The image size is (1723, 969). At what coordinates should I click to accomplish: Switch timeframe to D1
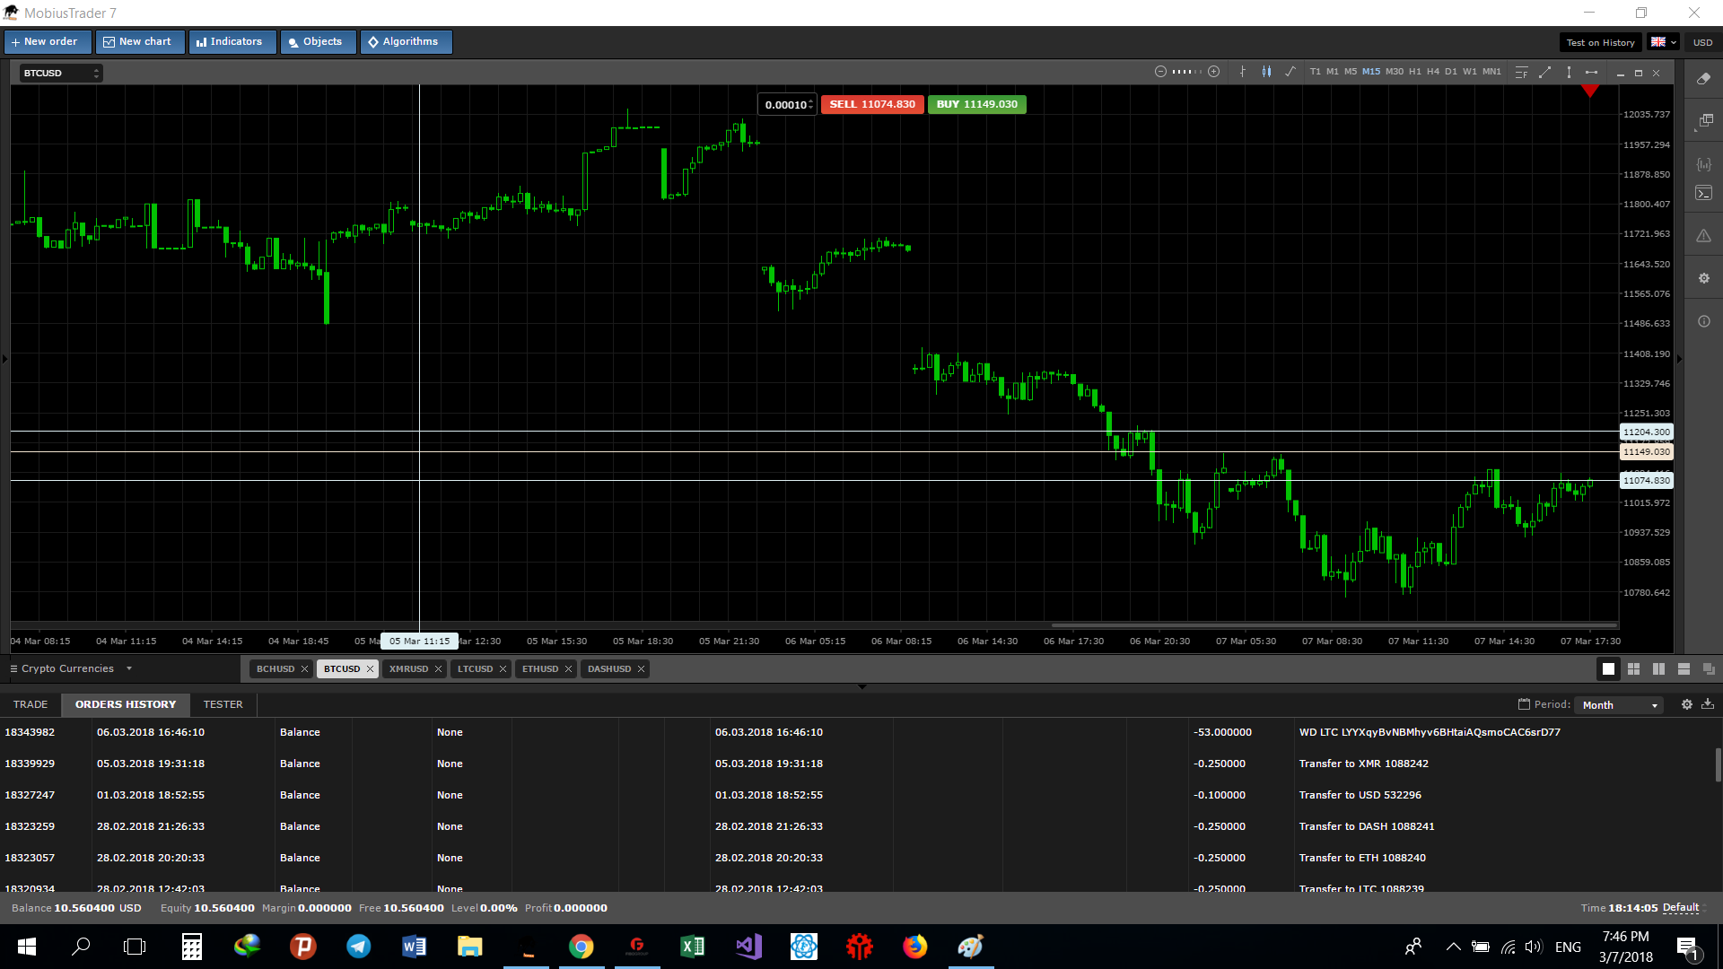pos(1451,72)
